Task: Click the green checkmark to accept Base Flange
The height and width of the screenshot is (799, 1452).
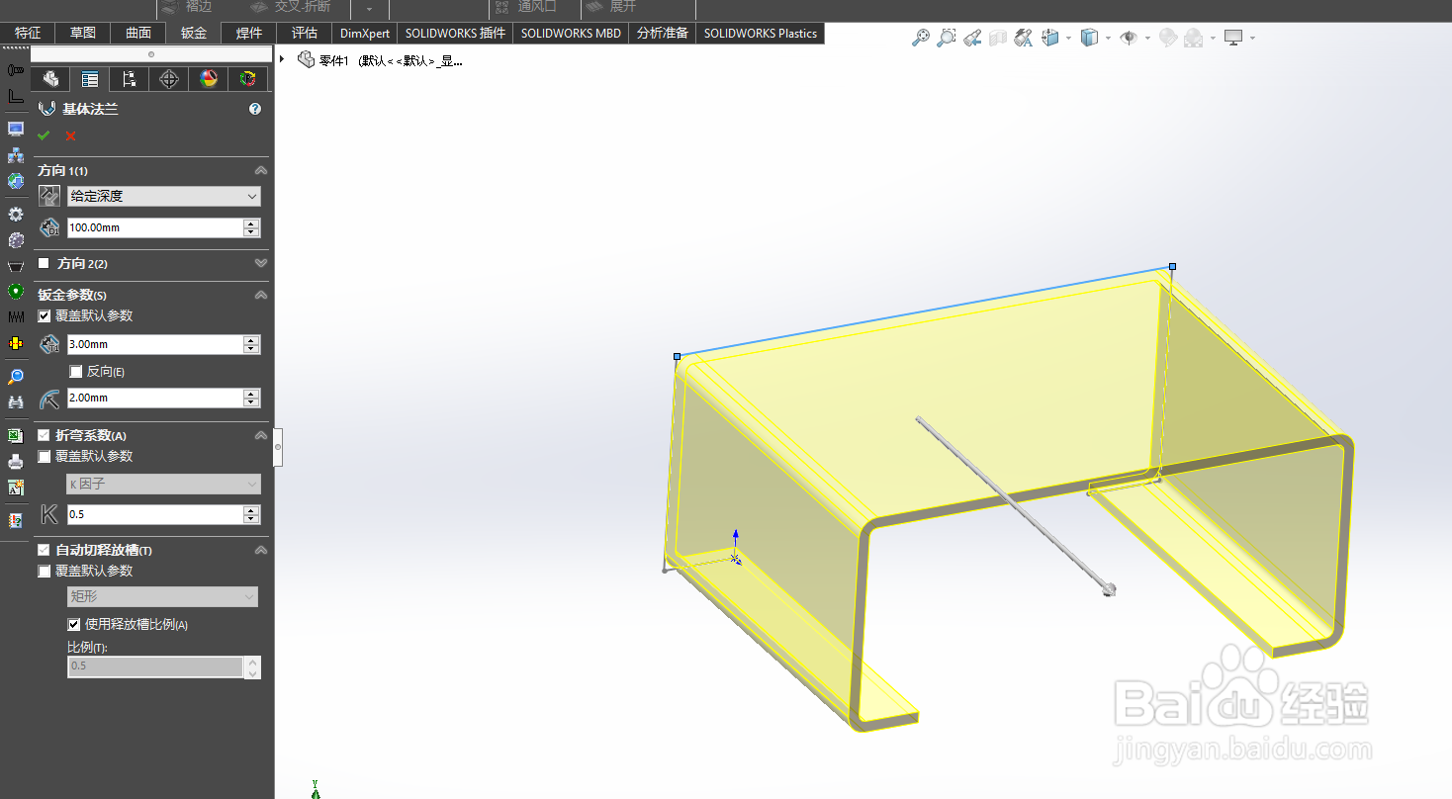Action: (44, 135)
